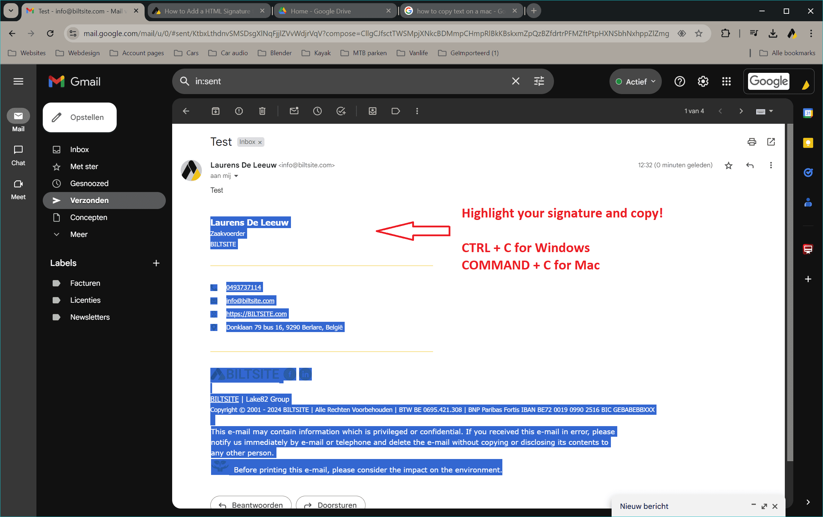The image size is (823, 517).
Task: Add the email to Tasks
Action: point(341,111)
